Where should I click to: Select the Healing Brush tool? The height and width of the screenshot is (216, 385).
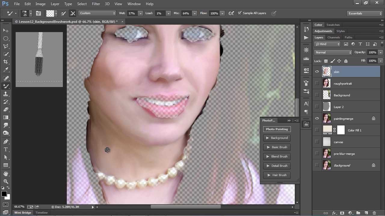pyautogui.click(x=6, y=78)
